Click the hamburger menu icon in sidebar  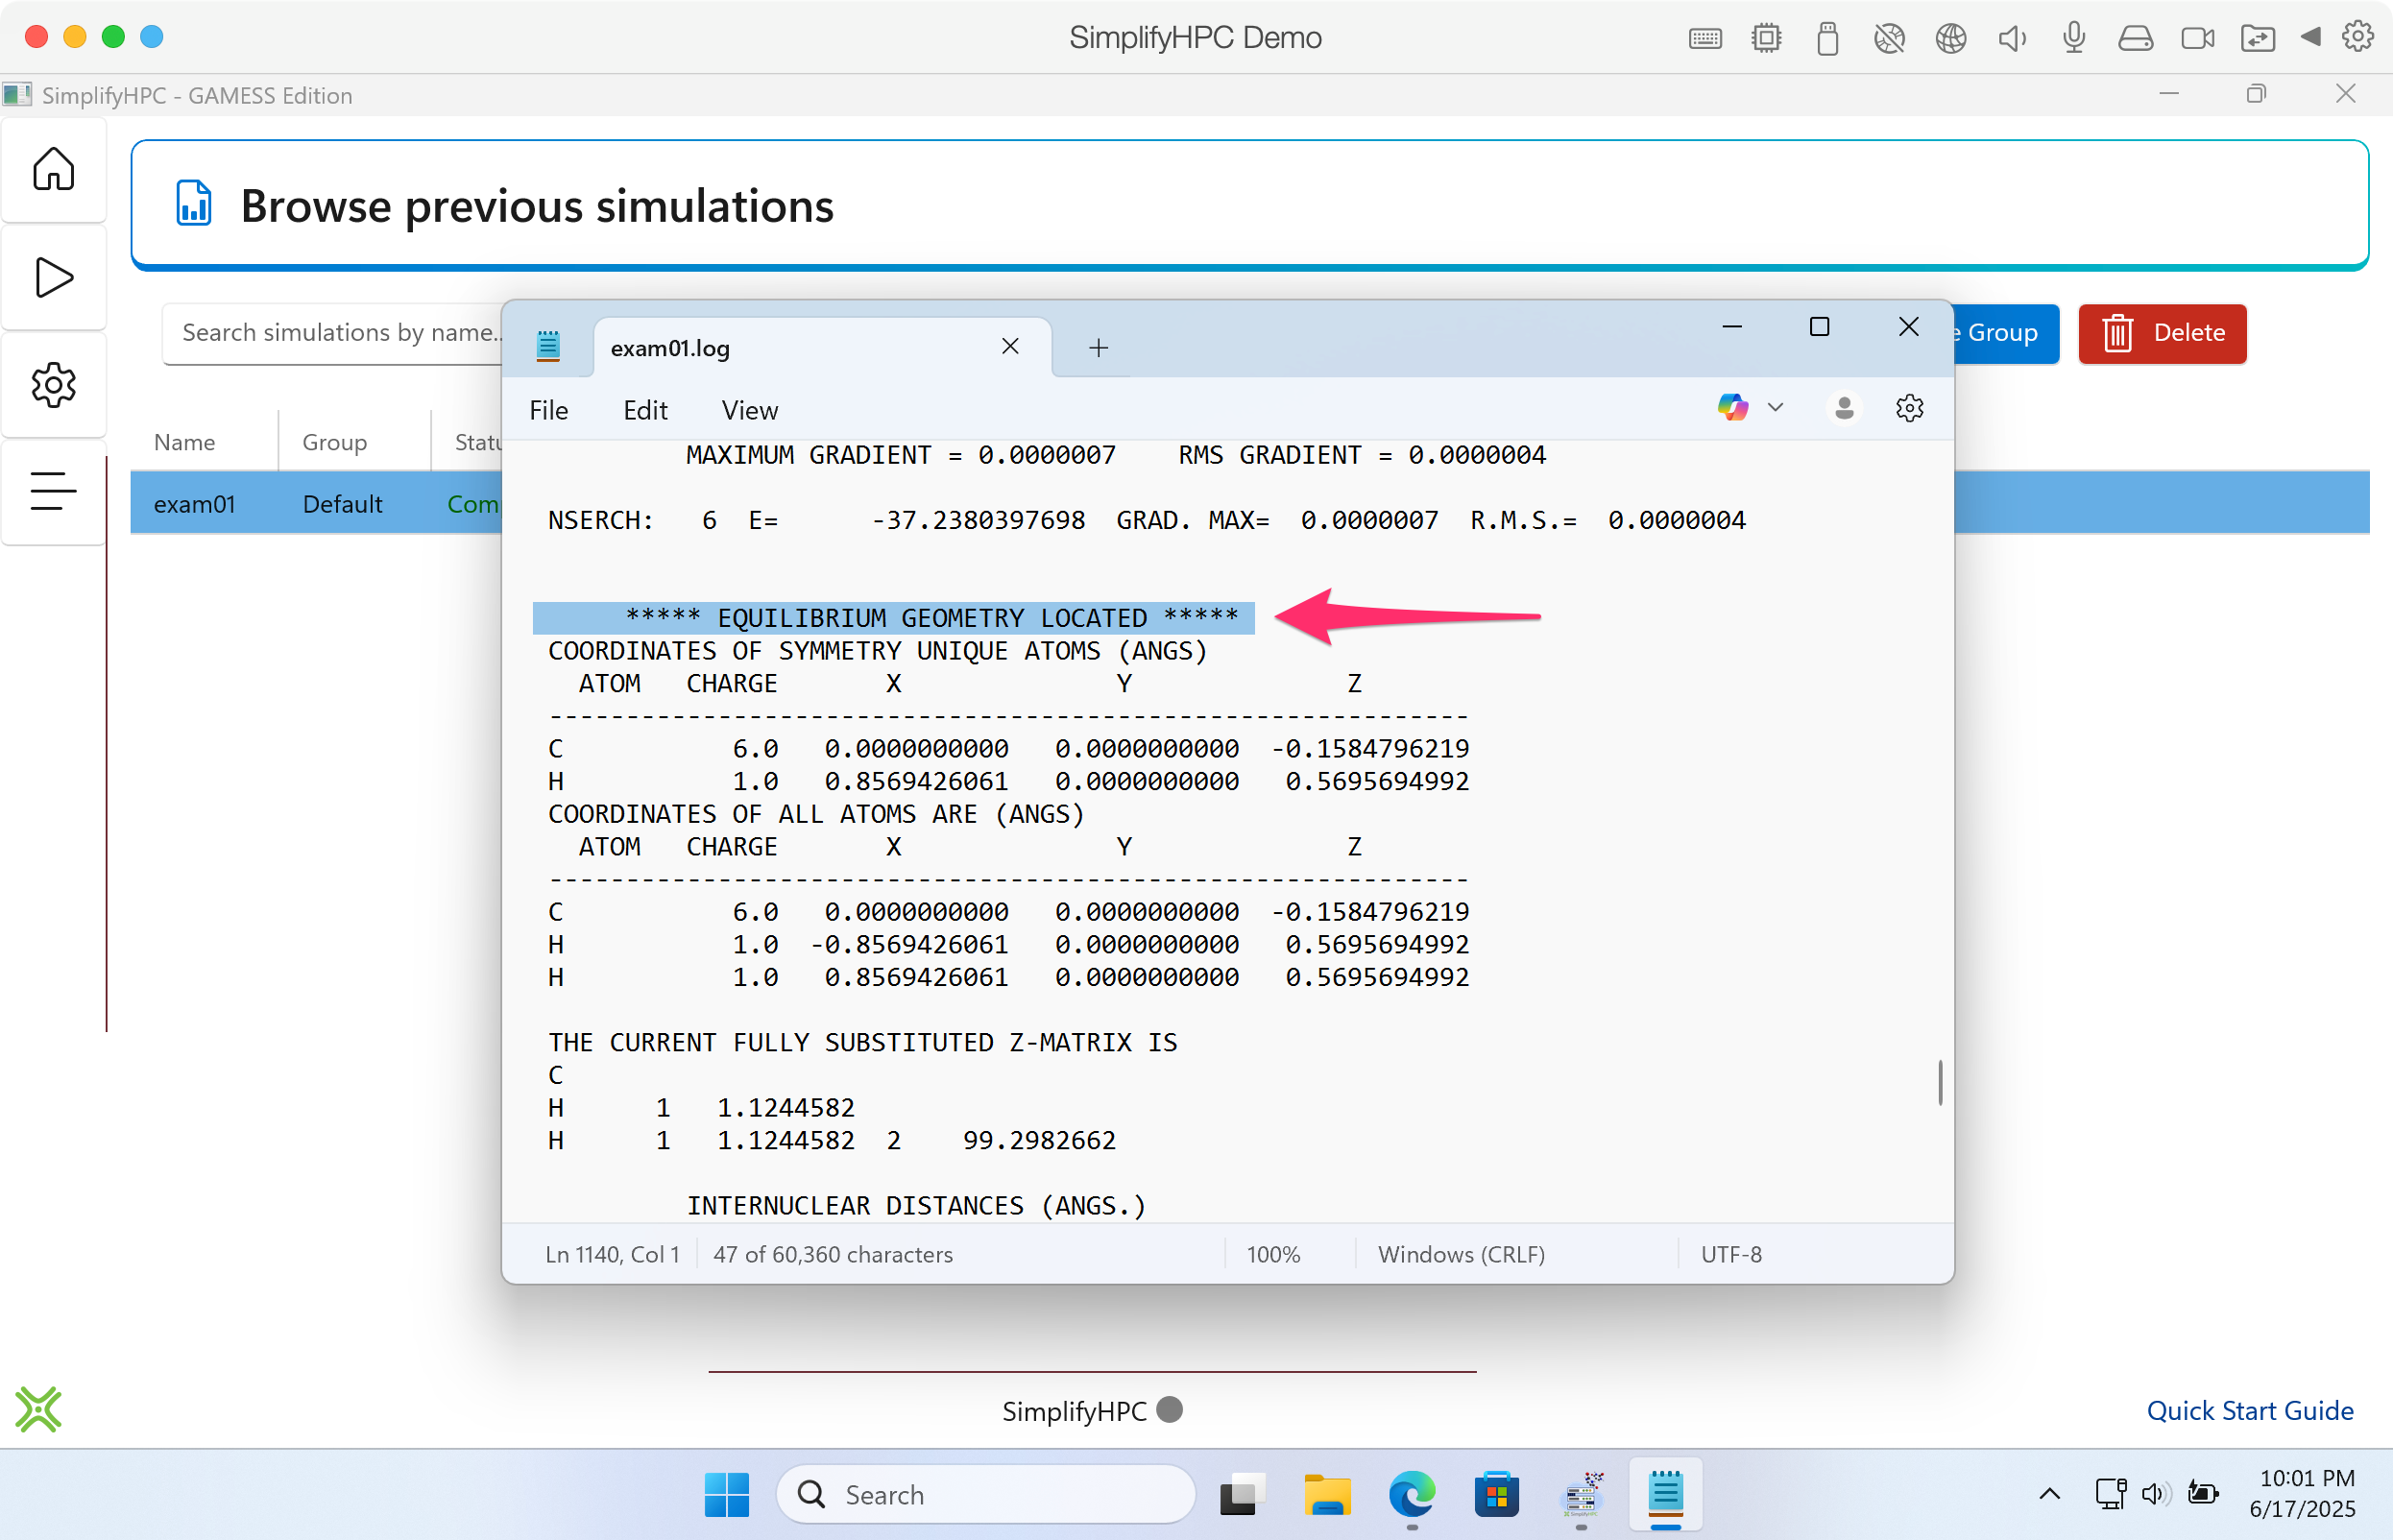[x=53, y=491]
